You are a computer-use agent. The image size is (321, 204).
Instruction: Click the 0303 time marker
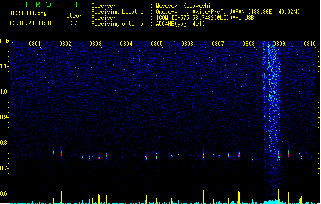(95, 44)
